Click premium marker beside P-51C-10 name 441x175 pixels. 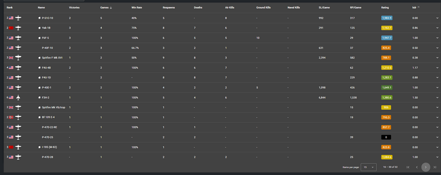tap(40, 18)
